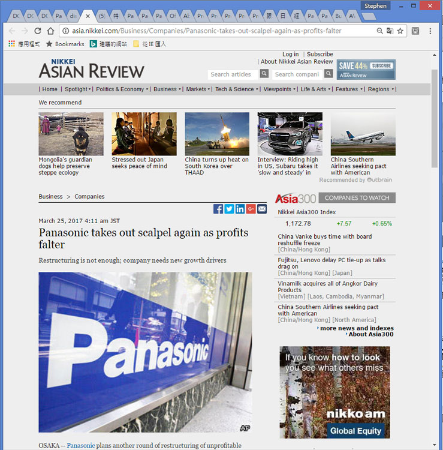Close the active browser tab
Image resolution: width=443 pixels, height=450 pixels.
(88, 16)
